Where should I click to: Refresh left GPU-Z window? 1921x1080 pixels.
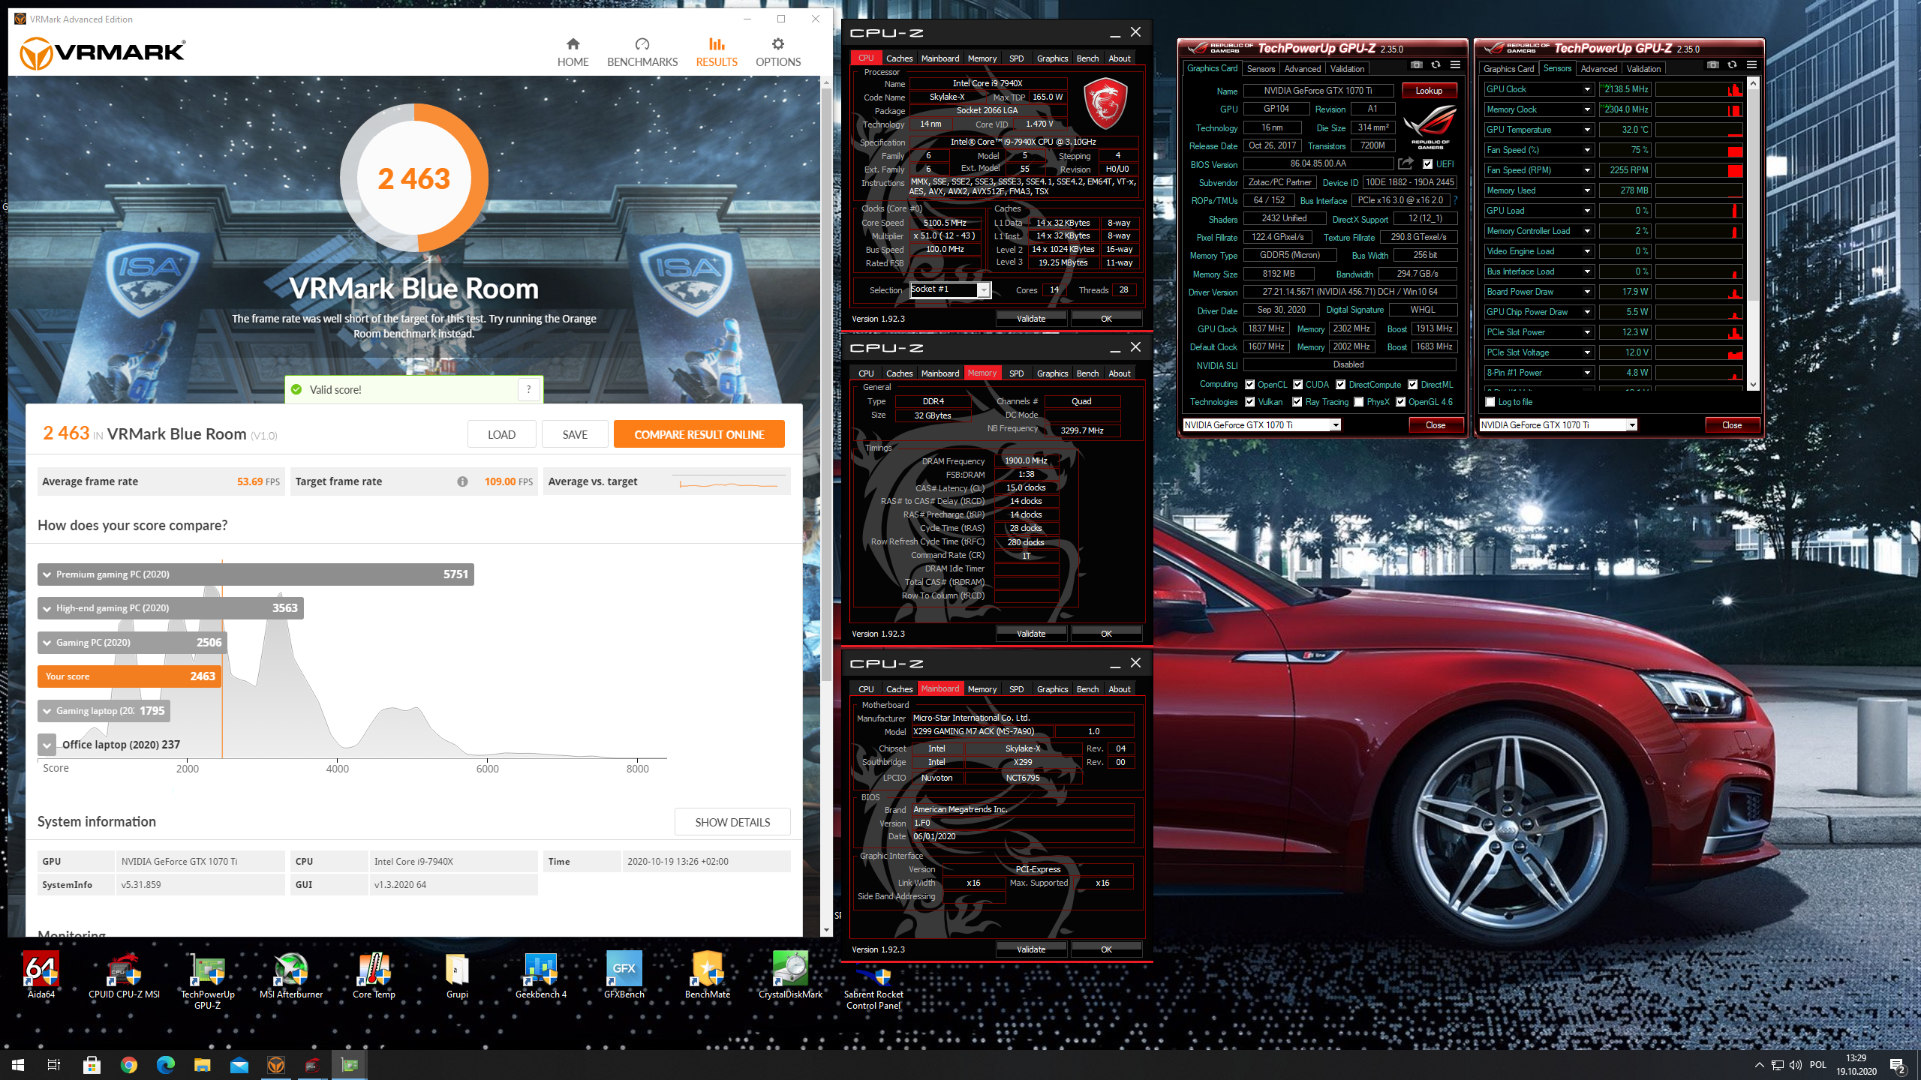click(1435, 65)
